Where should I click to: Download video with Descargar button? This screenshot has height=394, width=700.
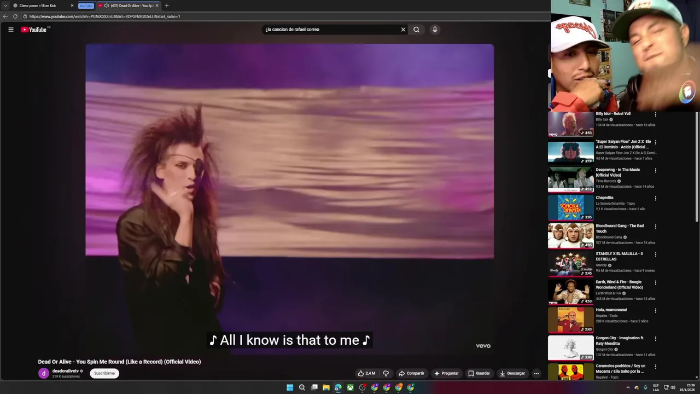[512, 373]
